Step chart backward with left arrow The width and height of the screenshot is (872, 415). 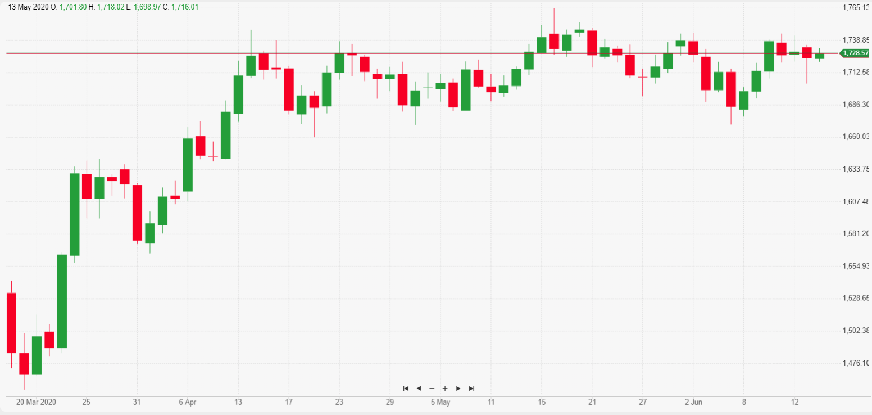point(419,389)
